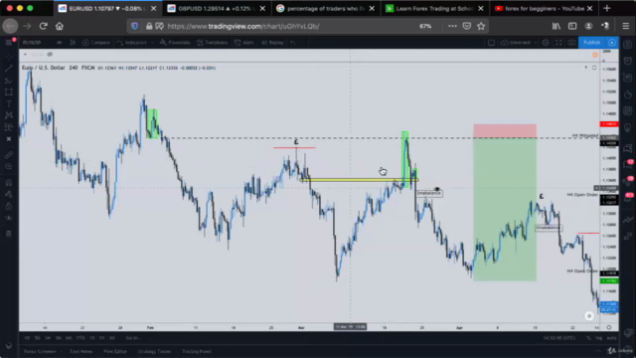Open the chart layout selector square icon
The image size is (636, 358).
click(x=491, y=42)
